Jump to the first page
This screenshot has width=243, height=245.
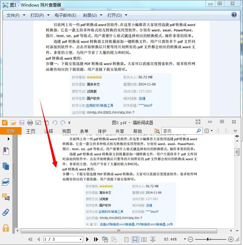(30, 239)
